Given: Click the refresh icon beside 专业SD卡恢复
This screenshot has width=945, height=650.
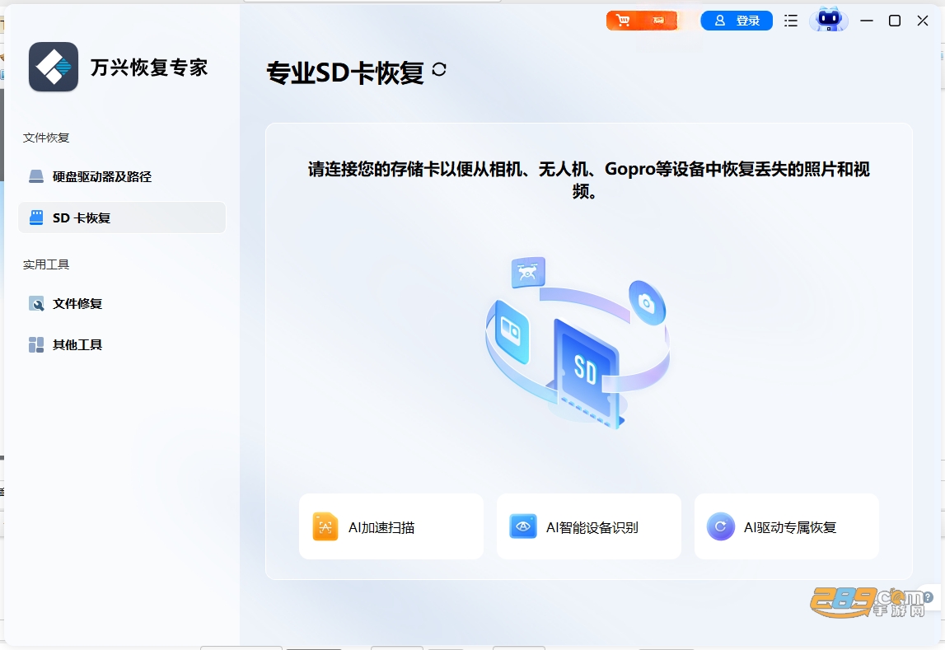Looking at the screenshot, I should pyautogui.click(x=439, y=70).
